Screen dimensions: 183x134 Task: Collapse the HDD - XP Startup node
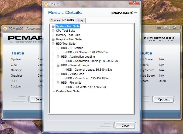point(58,48)
